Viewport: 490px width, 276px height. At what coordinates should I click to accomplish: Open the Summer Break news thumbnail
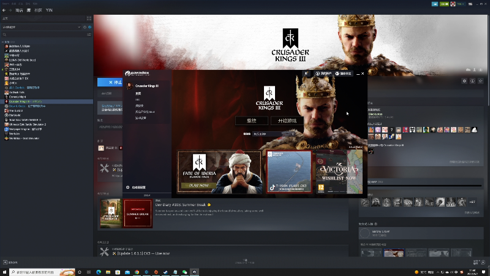138,213
